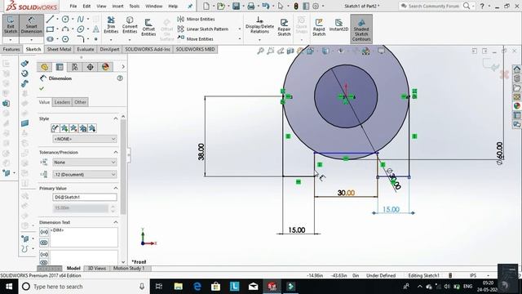Image resolution: width=522 pixels, height=294 pixels.
Task: Click the Dimension Text <DIM> box
Action: tap(84, 238)
